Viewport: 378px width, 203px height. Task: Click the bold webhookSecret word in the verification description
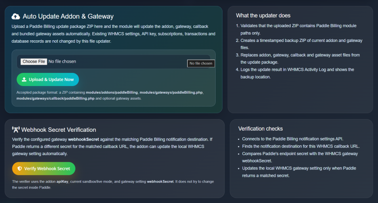tap(83, 139)
